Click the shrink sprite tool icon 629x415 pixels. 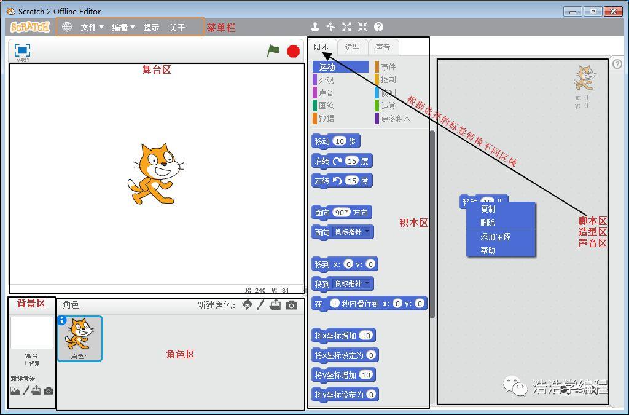pyautogui.click(x=363, y=27)
